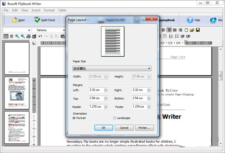The width and height of the screenshot is (225, 153).
Task: Select the Portrait orientation option
Action: coord(79,118)
